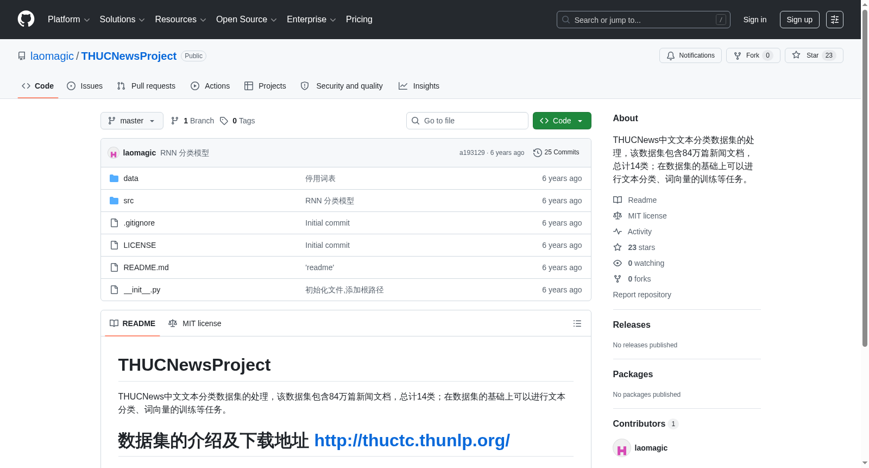Focus the Search or jump to field

[644, 20]
